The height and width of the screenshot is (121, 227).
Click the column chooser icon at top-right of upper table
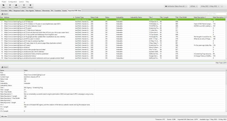[x=226, y=17]
